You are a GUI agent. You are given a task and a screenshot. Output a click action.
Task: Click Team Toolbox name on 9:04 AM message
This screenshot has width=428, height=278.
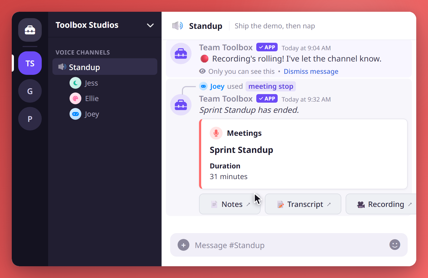point(226,48)
